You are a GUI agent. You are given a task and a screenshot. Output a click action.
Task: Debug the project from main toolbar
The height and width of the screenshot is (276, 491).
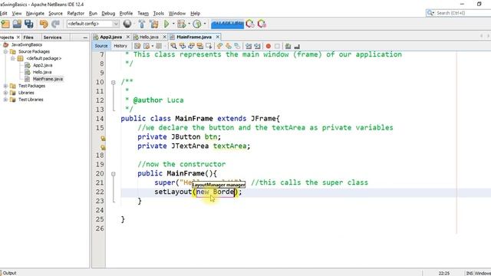181,24
